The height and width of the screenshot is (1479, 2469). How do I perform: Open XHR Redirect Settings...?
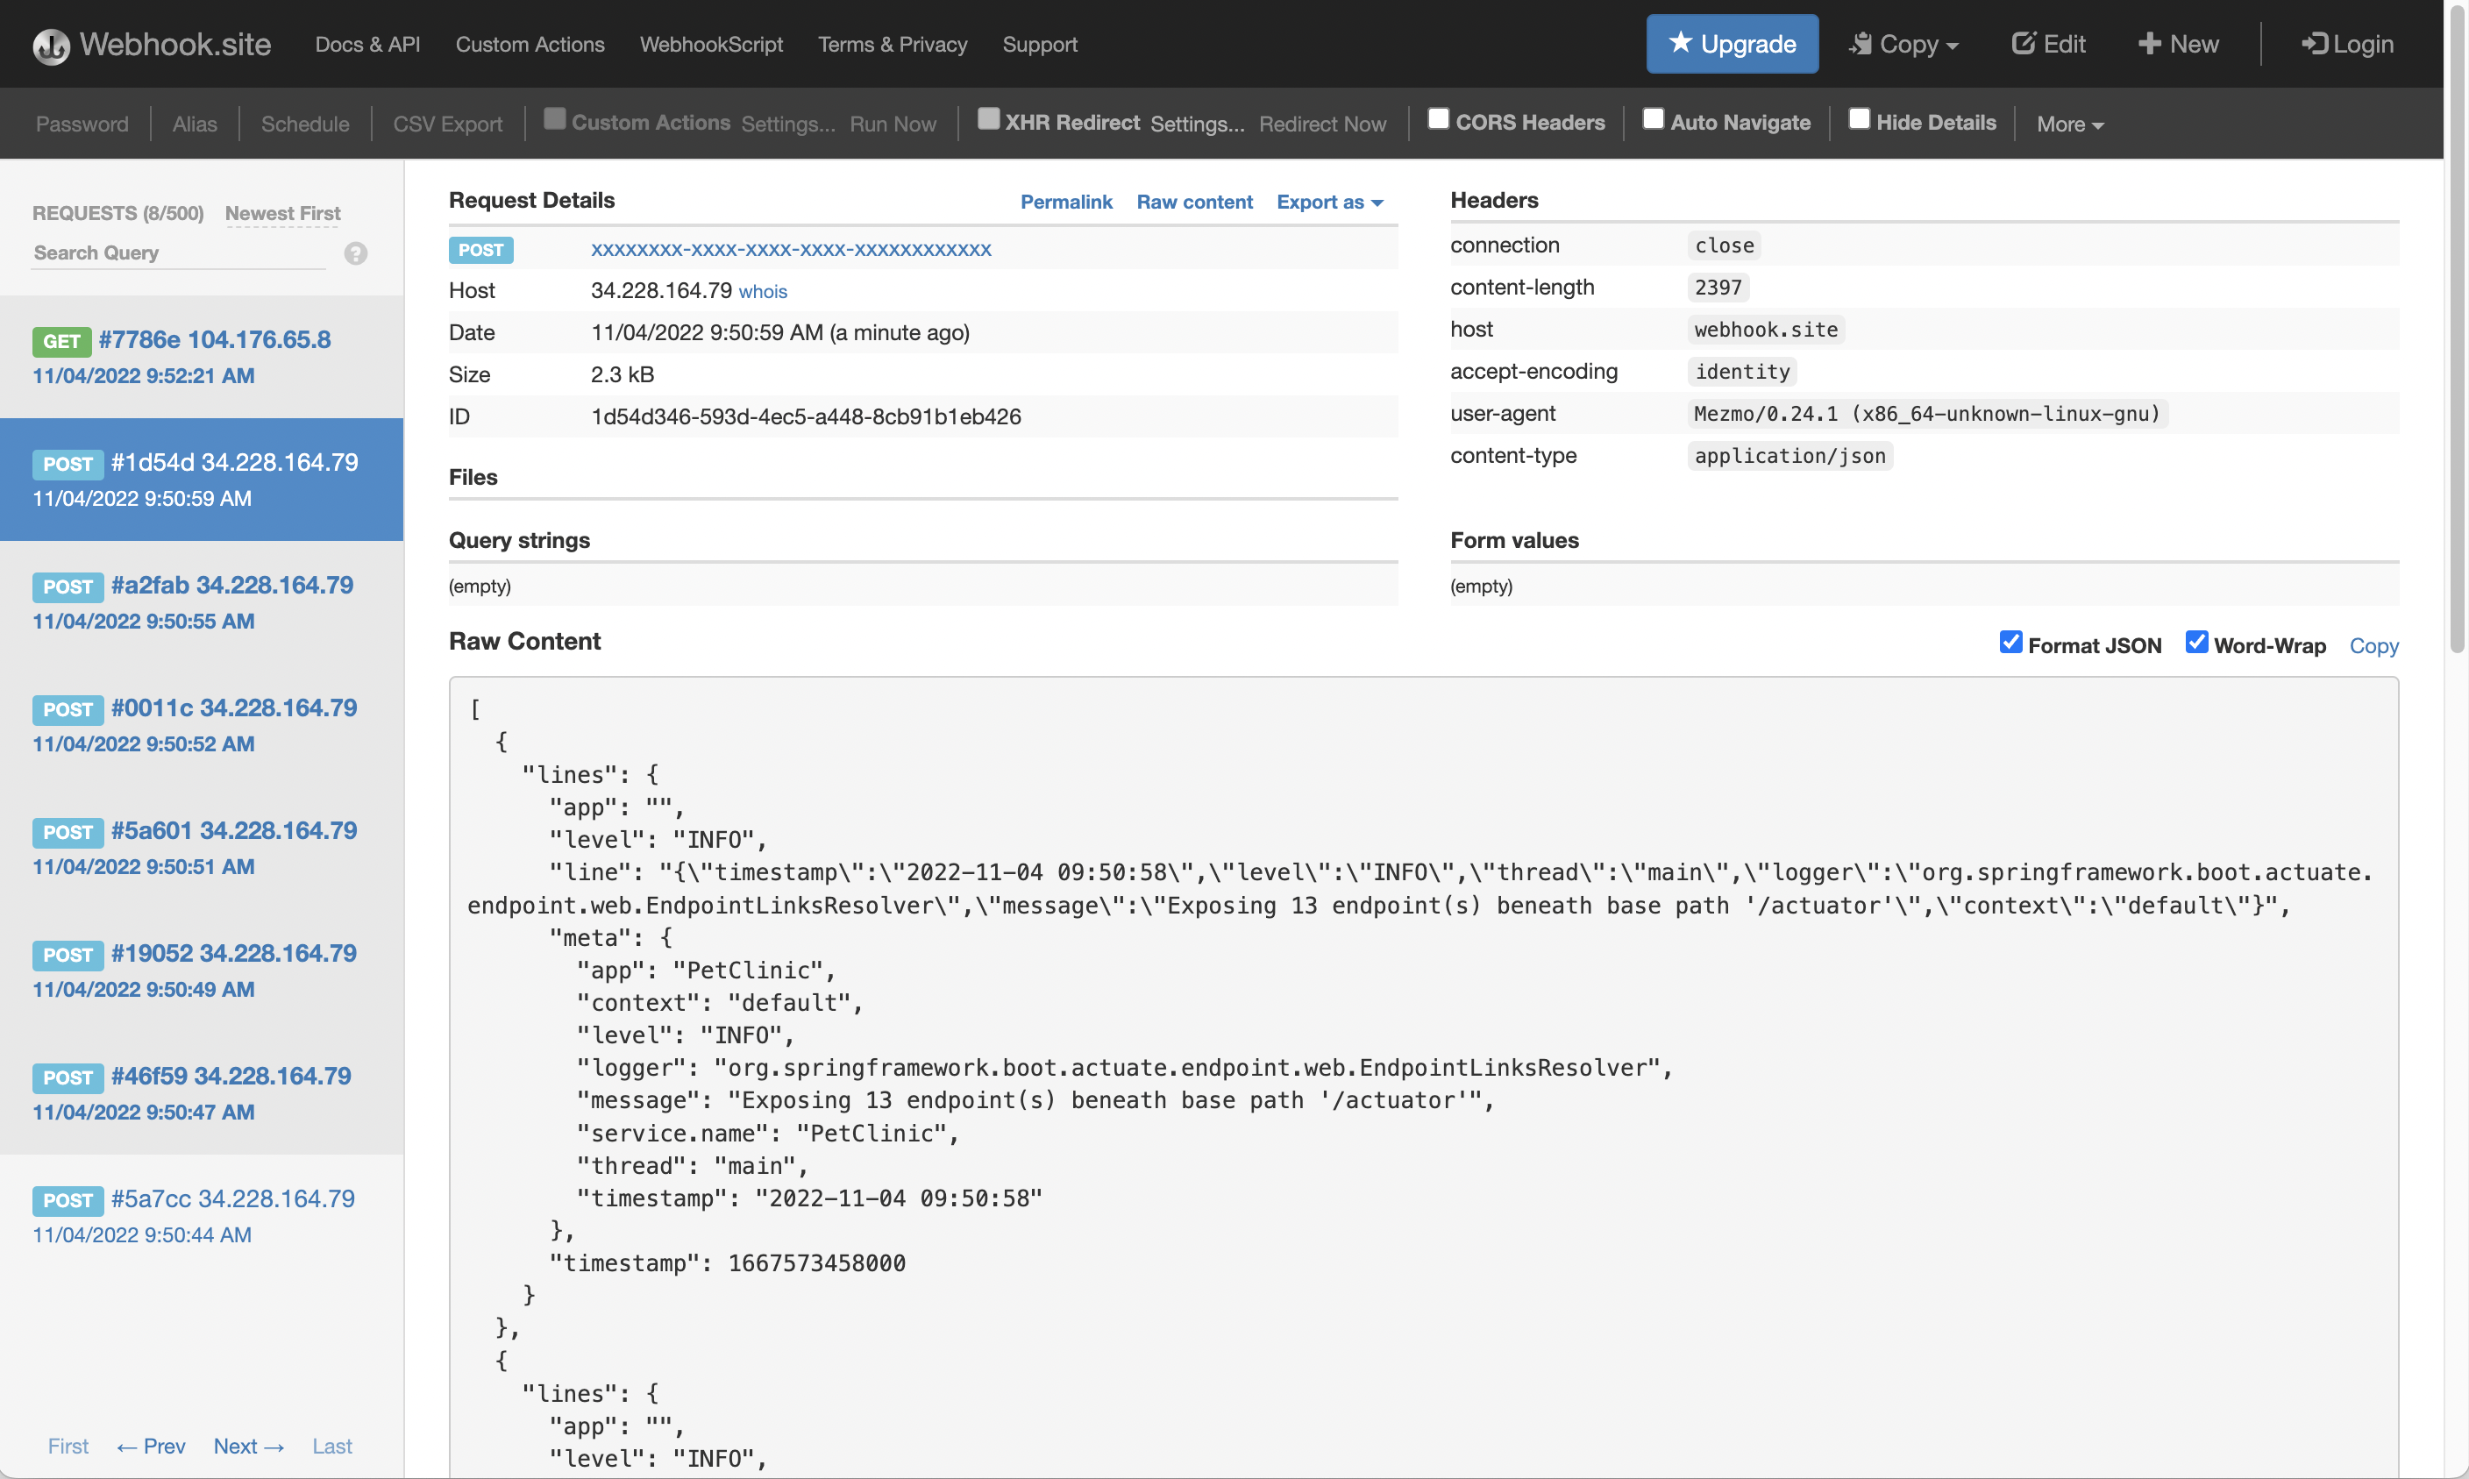coord(1197,124)
